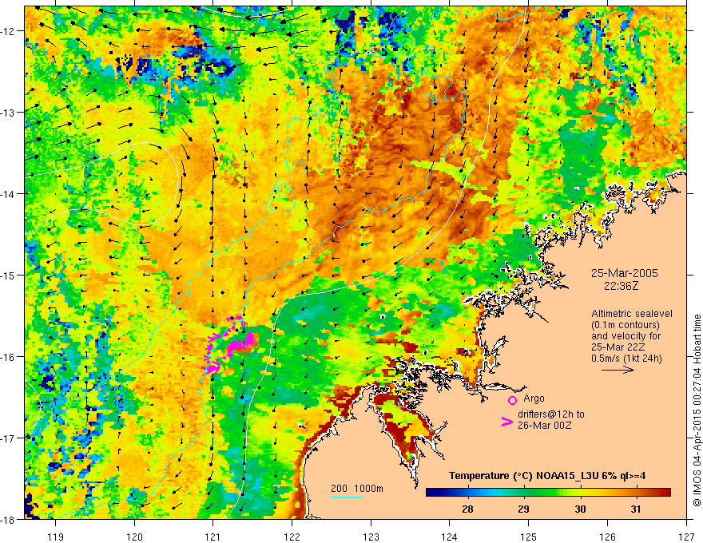Click the latitude axis label -13

[8, 113]
